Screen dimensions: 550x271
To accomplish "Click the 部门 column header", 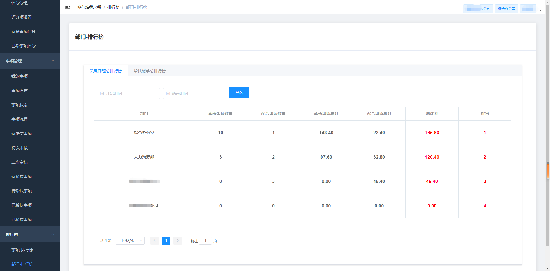I will 144,113.
